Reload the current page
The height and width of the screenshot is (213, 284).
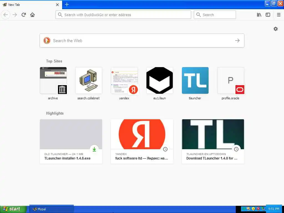[x=24, y=15]
